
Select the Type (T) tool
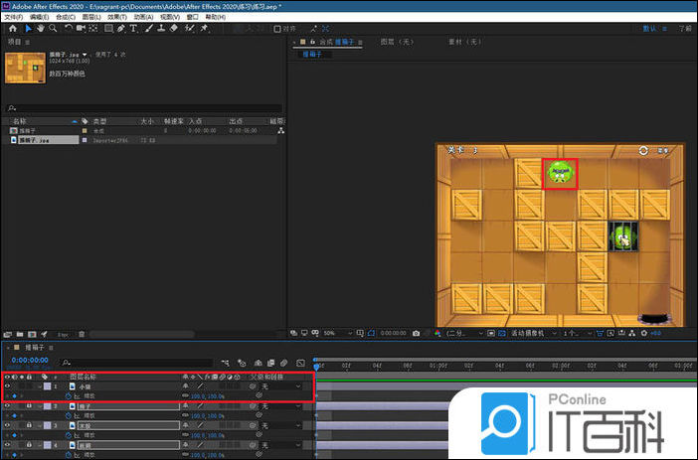coord(133,29)
